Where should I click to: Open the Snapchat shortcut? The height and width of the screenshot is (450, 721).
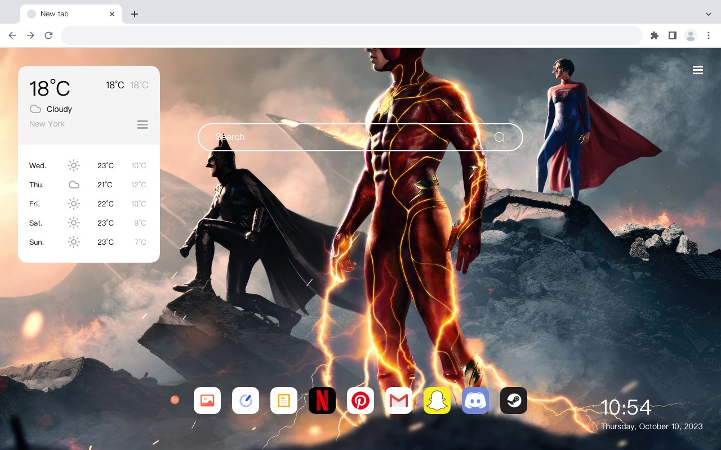pyautogui.click(x=437, y=400)
